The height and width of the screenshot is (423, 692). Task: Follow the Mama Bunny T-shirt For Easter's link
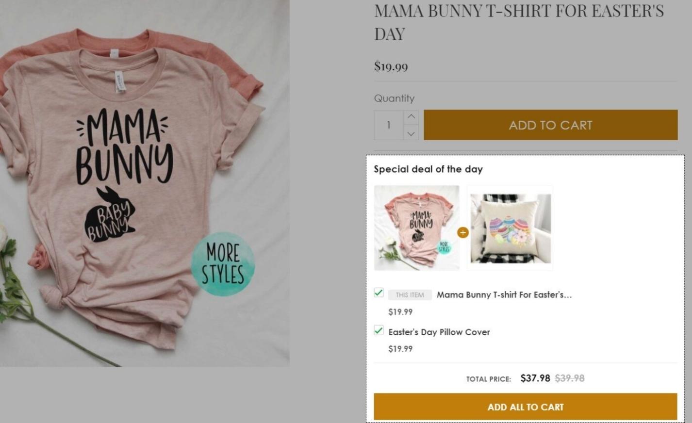coord(504,294)
